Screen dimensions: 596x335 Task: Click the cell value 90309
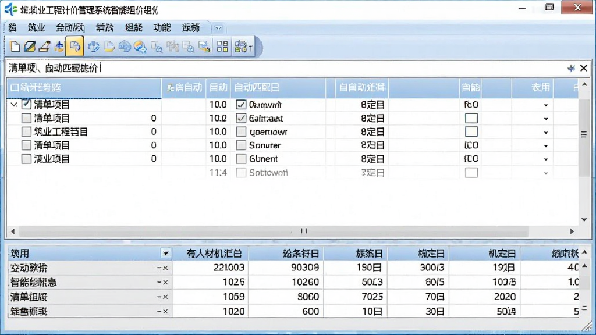(305, 268)
